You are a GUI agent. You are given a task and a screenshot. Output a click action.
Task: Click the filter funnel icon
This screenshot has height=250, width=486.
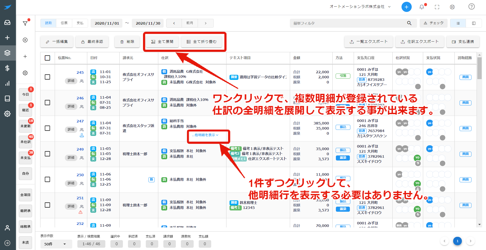[x=25, y=23]
